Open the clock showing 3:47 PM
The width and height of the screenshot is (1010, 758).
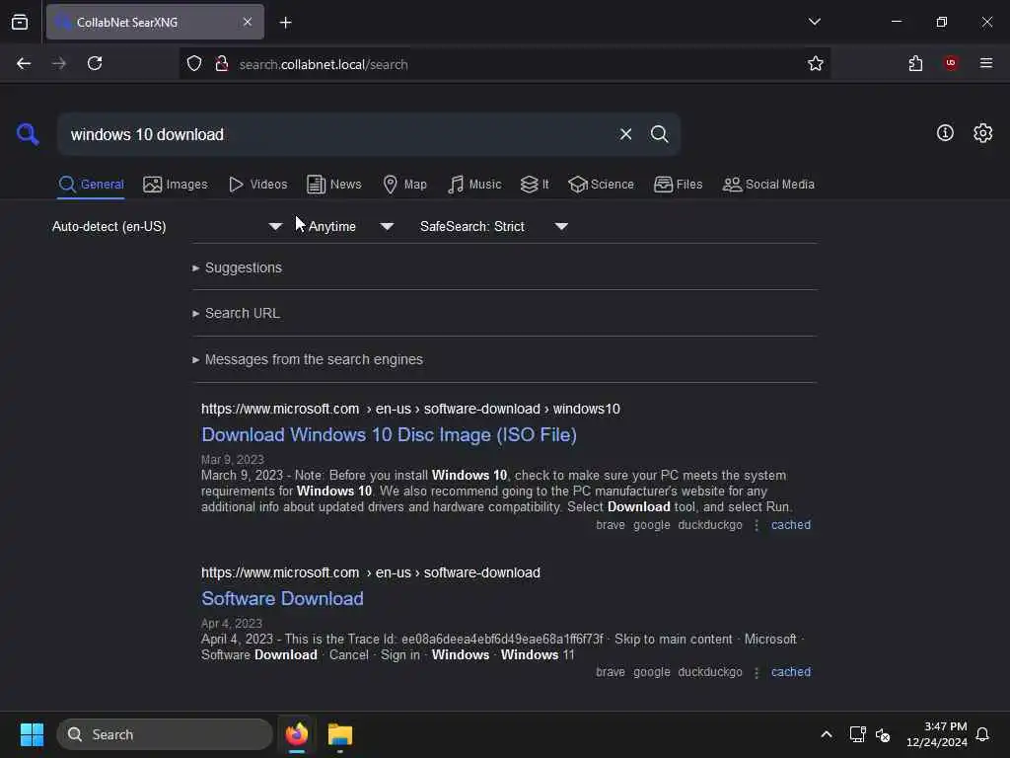click(937, 734)
